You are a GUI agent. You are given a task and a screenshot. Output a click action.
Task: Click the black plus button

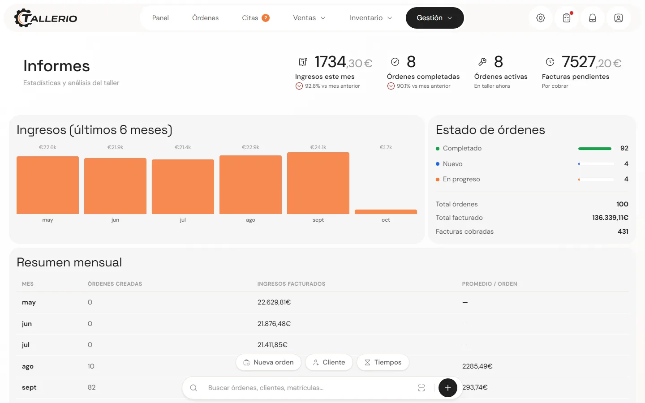coord(448,388)
